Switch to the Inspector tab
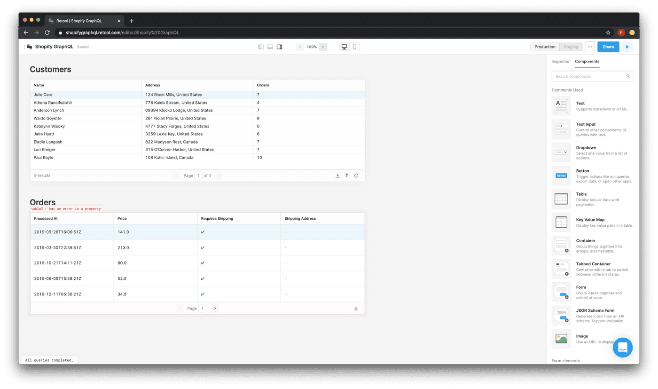The image size is (658, 389). click(x=560, y=62)
